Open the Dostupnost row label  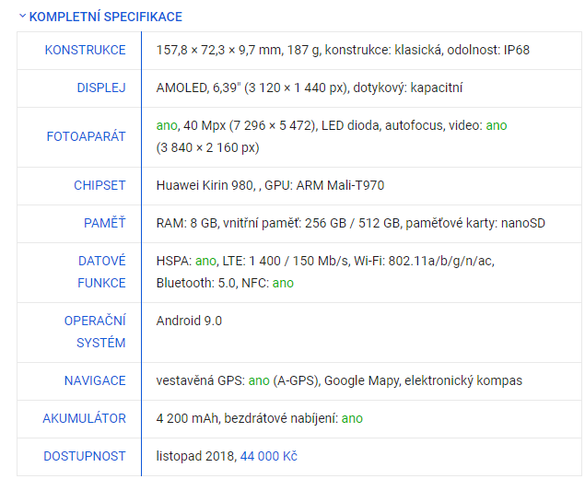click(x=85, y=456)
